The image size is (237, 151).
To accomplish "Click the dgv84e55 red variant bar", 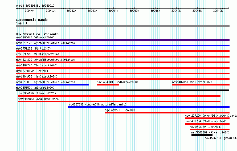I will 167,113.
